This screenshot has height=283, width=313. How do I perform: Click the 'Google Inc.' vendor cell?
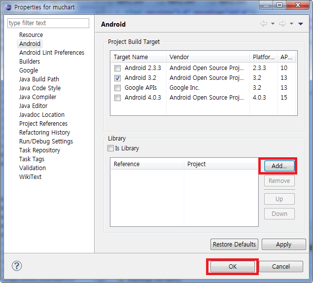[x=184, y=88]
